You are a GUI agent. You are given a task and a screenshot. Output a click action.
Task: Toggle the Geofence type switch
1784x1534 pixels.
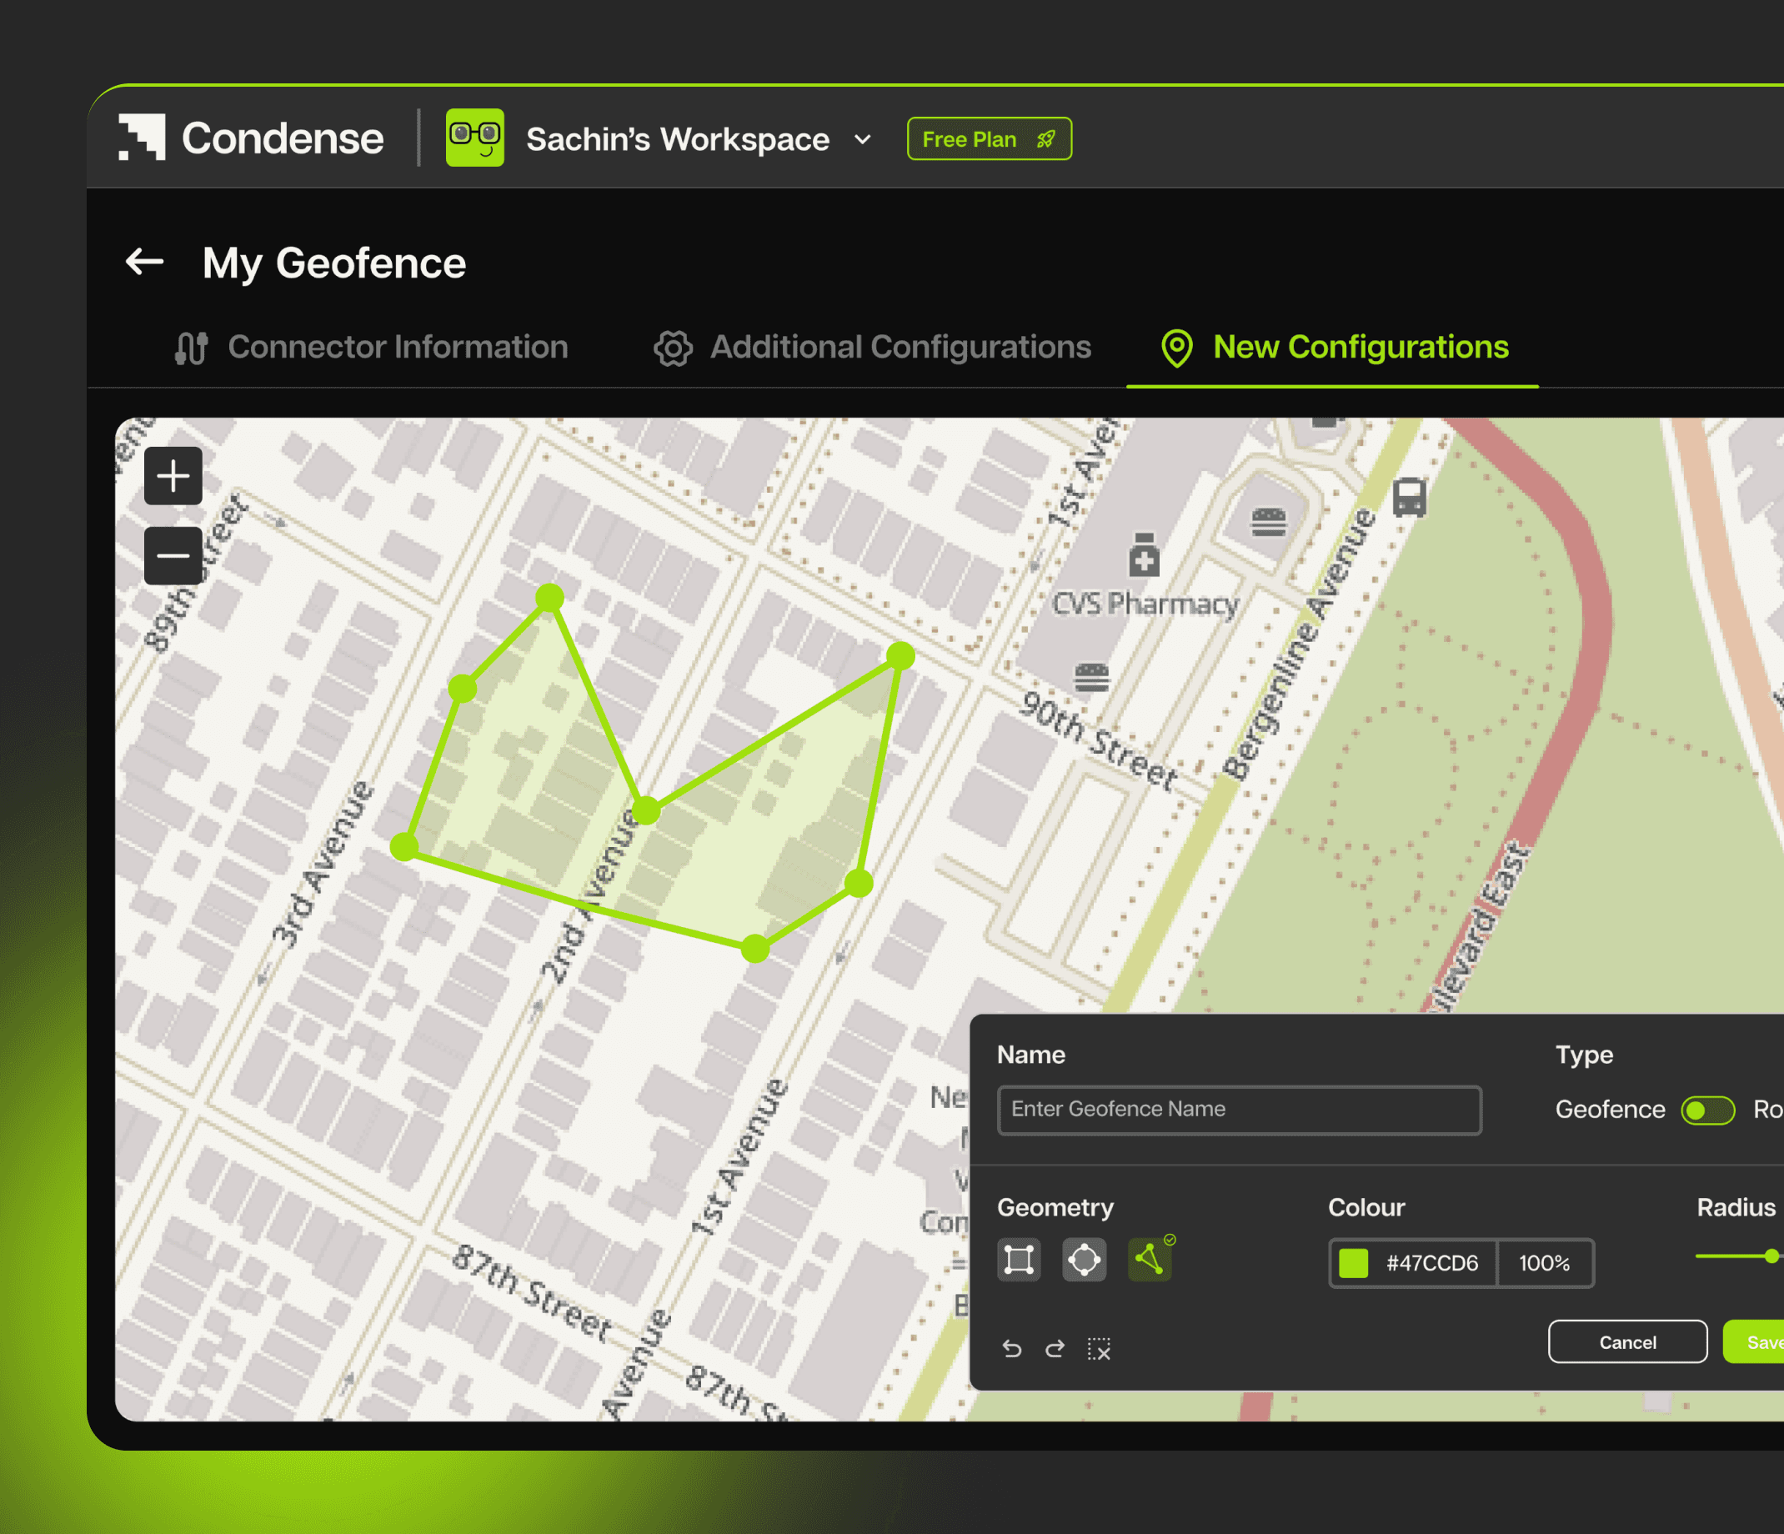[x=1707, y=1110]
